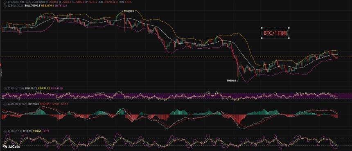The height and width of the screenshot is (151, 352).
Task: Open settings icon beside MACD(12,26,9) label
Action: (x=9, y=104)
